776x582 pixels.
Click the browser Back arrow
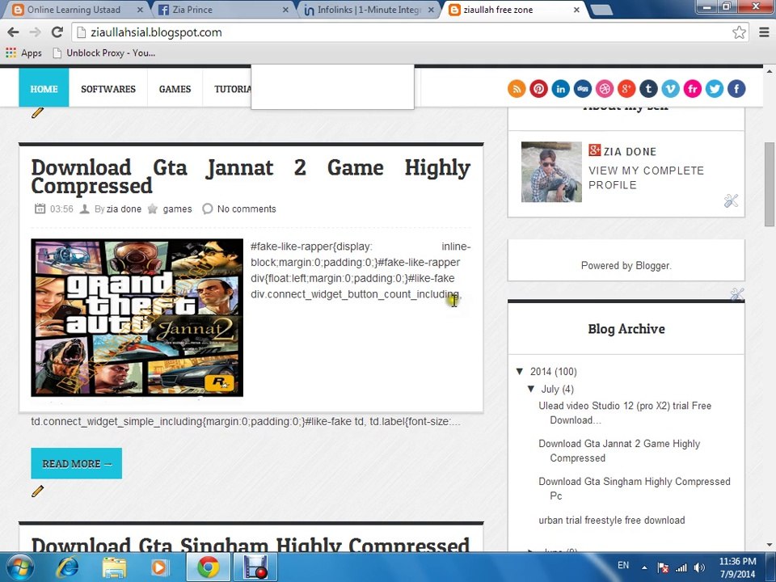[x=14, y=32]
